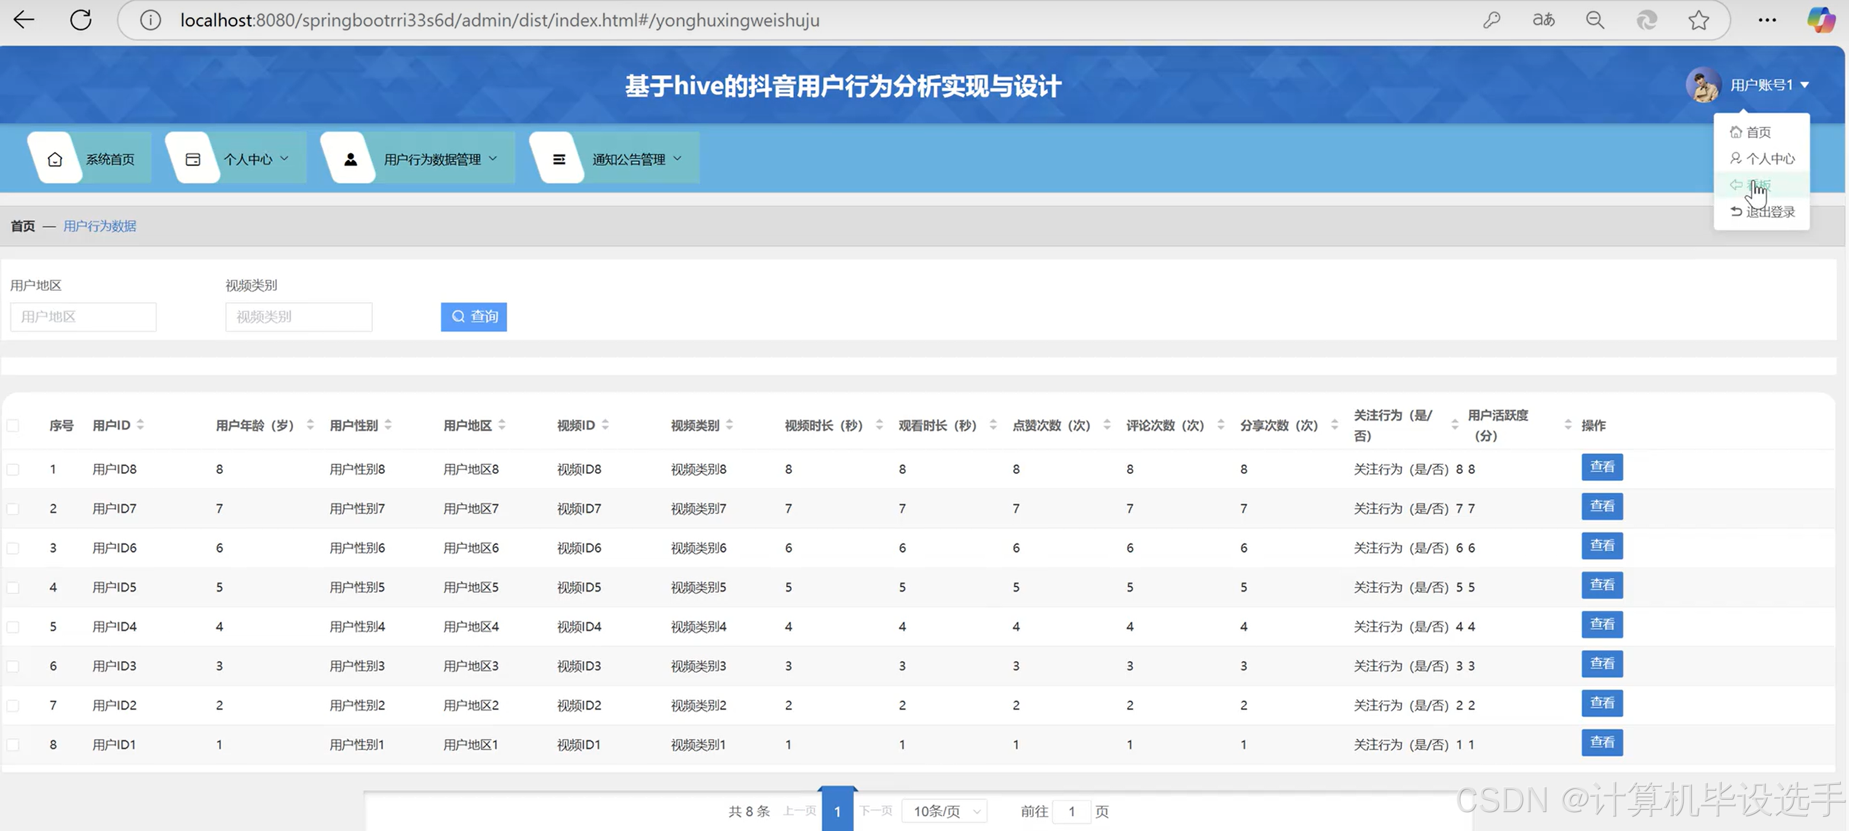Sort by 分享次数（次） column arrows
The height and width of the screenshot is (831, 1849).
tap(1334, 425)
